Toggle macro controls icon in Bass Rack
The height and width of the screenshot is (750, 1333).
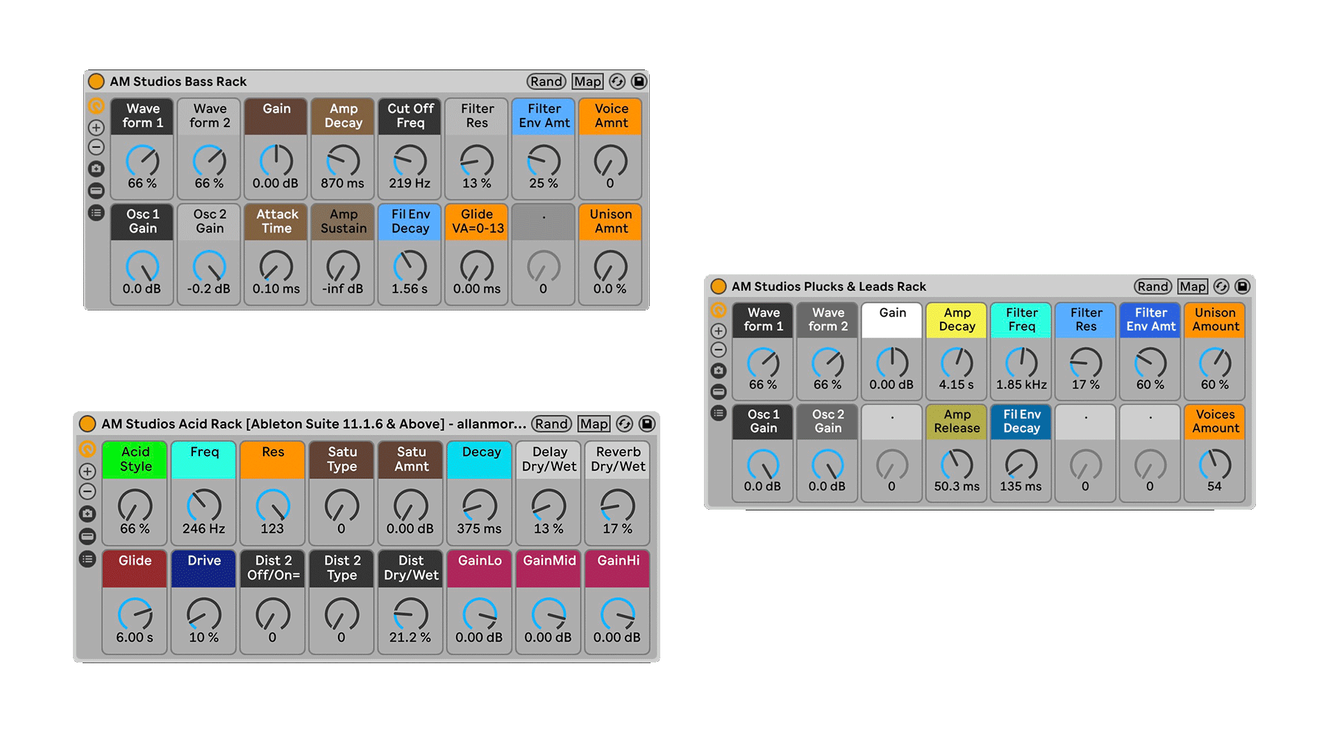(97, 106)
